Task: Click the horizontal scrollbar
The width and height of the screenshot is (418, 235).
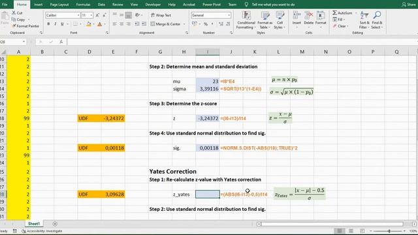Action: point(332,224)
